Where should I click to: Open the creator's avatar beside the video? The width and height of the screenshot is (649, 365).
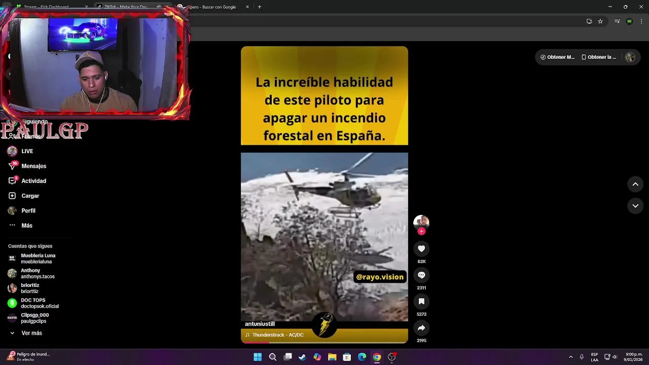[x=421, y=222]
